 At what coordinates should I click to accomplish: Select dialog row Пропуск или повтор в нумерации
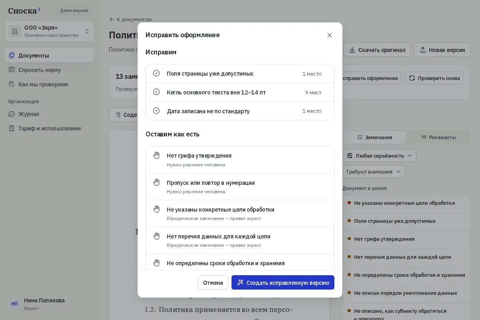[x=240, y=187]
